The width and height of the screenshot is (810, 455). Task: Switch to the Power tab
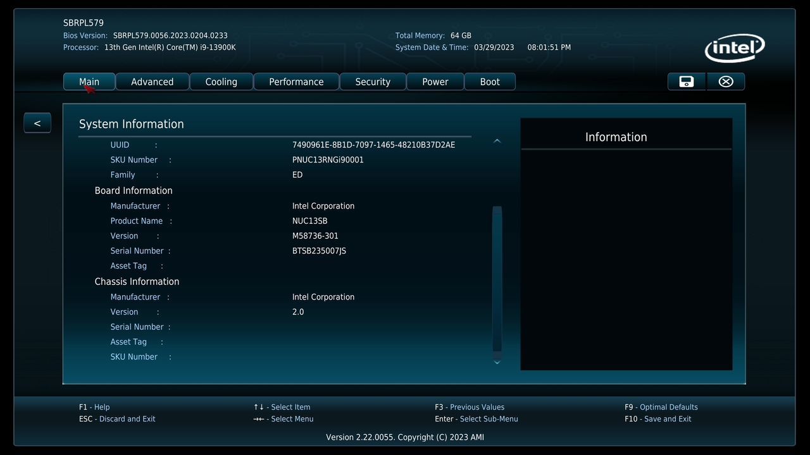pos(435,81)
